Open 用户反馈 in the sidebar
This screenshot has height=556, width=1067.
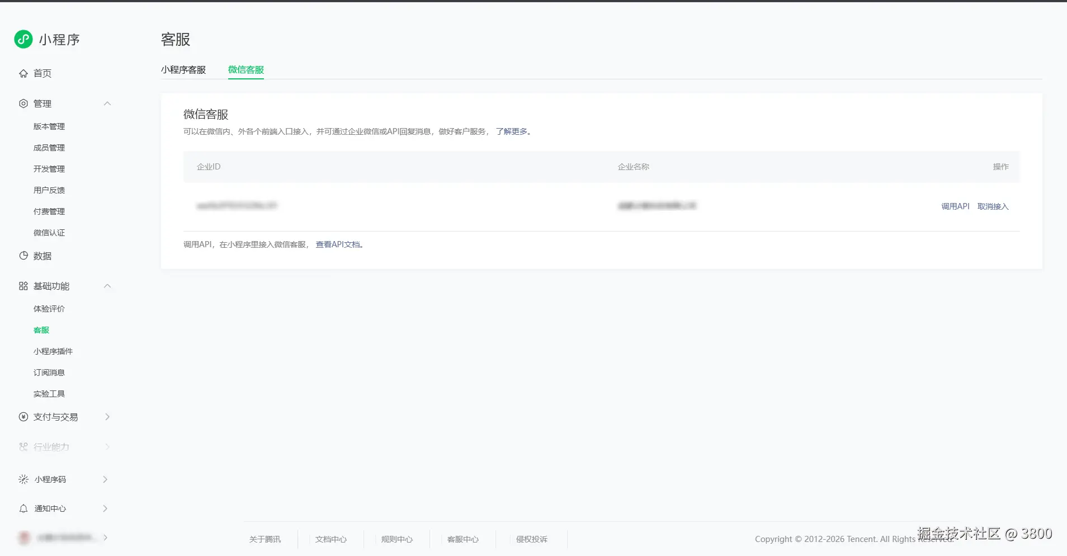tap(49, 190)
